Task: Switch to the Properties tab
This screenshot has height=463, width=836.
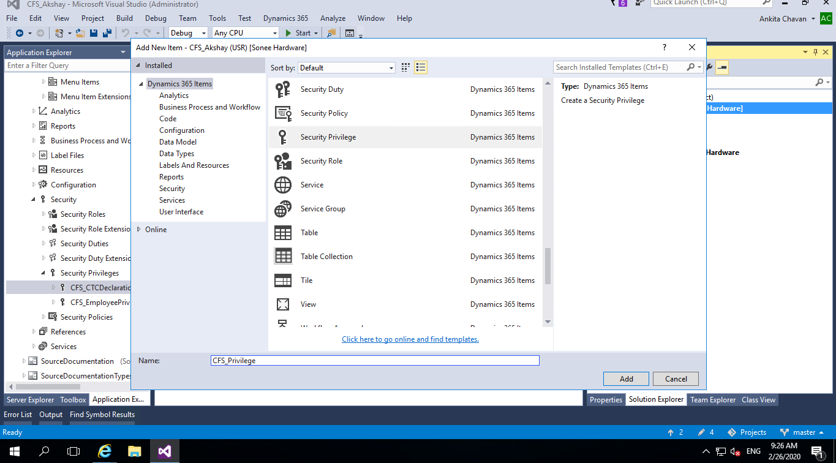Action: [606, 400]
